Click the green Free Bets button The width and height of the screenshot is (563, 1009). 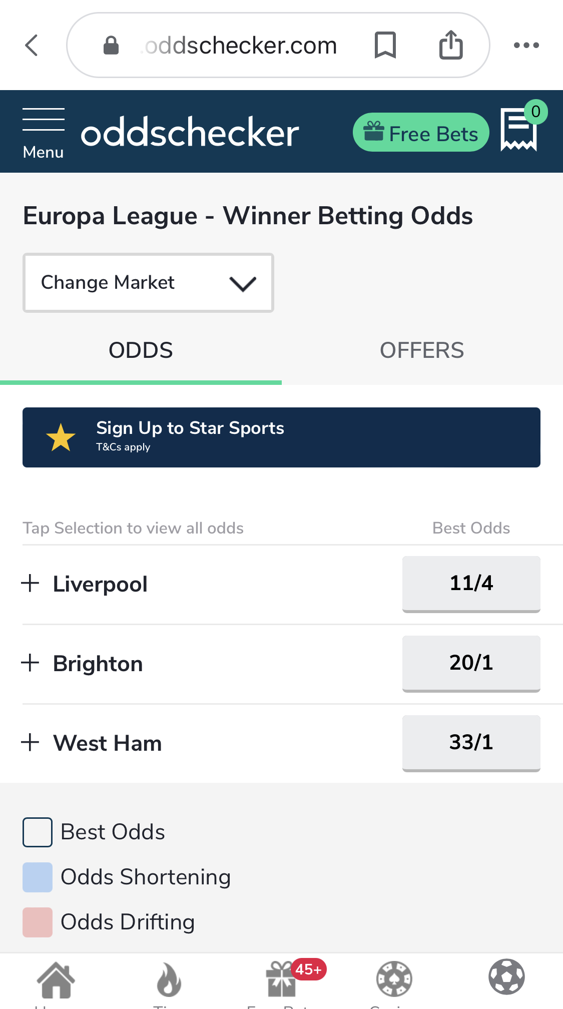pos(421,133)
